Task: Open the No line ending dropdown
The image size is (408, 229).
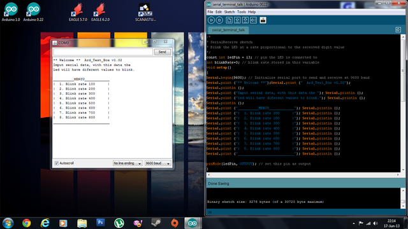Action: coord(127,163)
